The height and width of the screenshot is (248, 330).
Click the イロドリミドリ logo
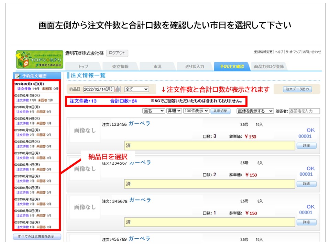pyautogui.click(x=39, y=59)
